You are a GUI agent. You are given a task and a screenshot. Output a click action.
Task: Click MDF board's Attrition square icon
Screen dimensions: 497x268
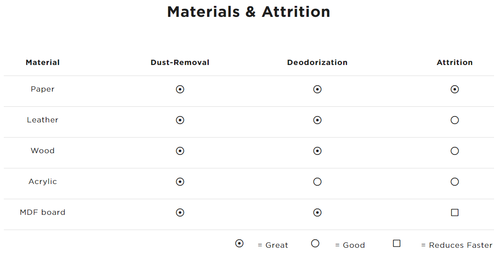455,213
